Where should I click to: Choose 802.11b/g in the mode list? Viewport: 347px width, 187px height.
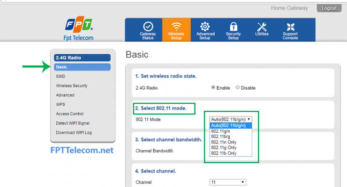click(x=231, y=137)
